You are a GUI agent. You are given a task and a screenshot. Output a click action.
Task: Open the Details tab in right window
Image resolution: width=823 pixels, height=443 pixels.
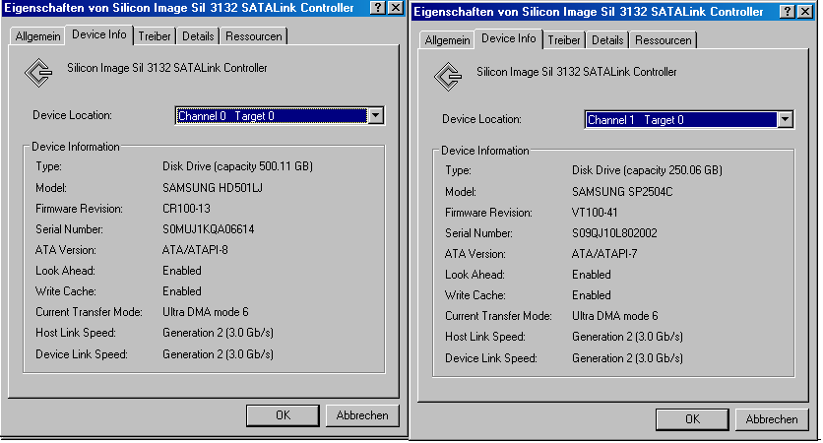[x=607, y=40]
